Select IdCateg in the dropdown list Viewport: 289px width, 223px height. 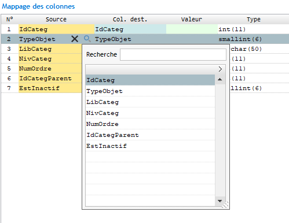click(150, 80)
